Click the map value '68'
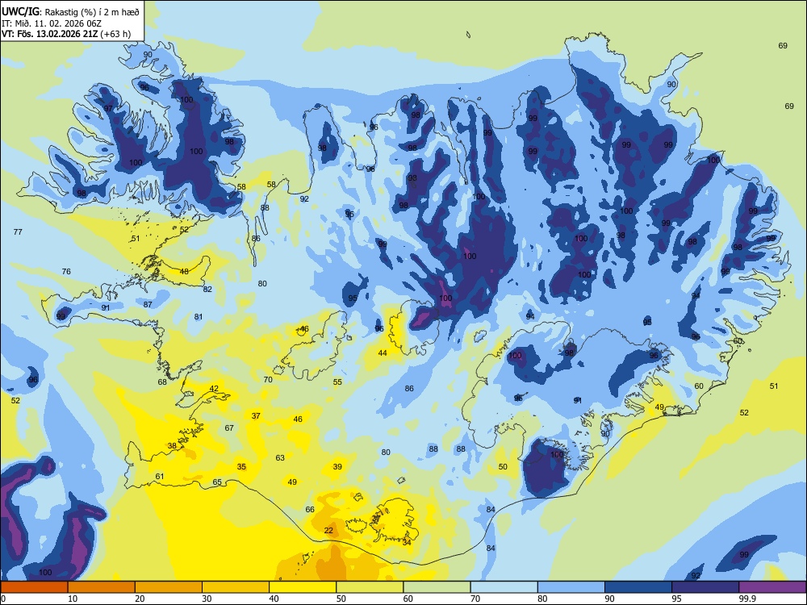The width and height of the screenshot is (807, 605). 162,382
